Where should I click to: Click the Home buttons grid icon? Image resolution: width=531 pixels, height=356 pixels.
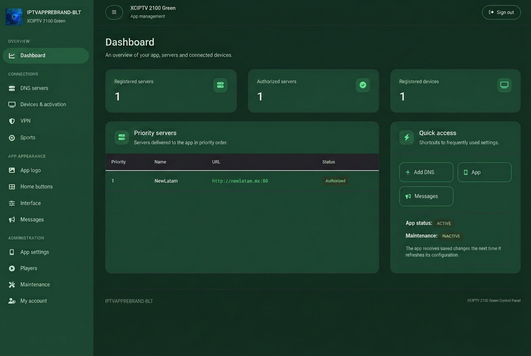pyautogui.click(x=12, y=187)
